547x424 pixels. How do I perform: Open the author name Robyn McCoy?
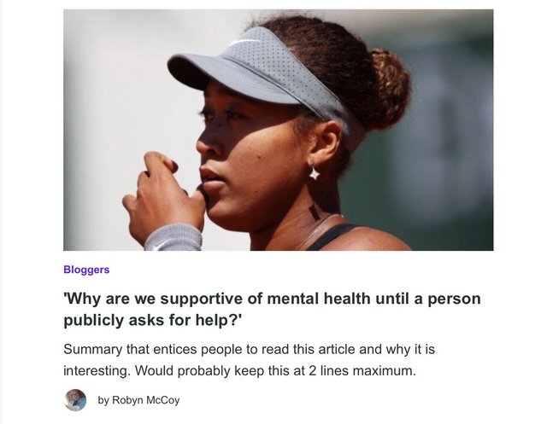pyautogui.click(x=146, y=400)
